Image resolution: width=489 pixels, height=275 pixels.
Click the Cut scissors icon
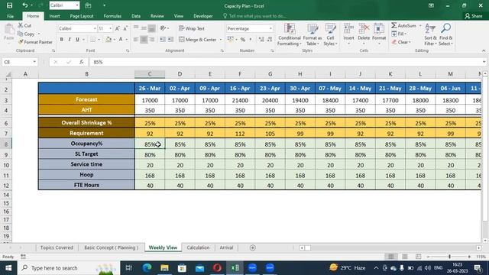coord(21,25)
